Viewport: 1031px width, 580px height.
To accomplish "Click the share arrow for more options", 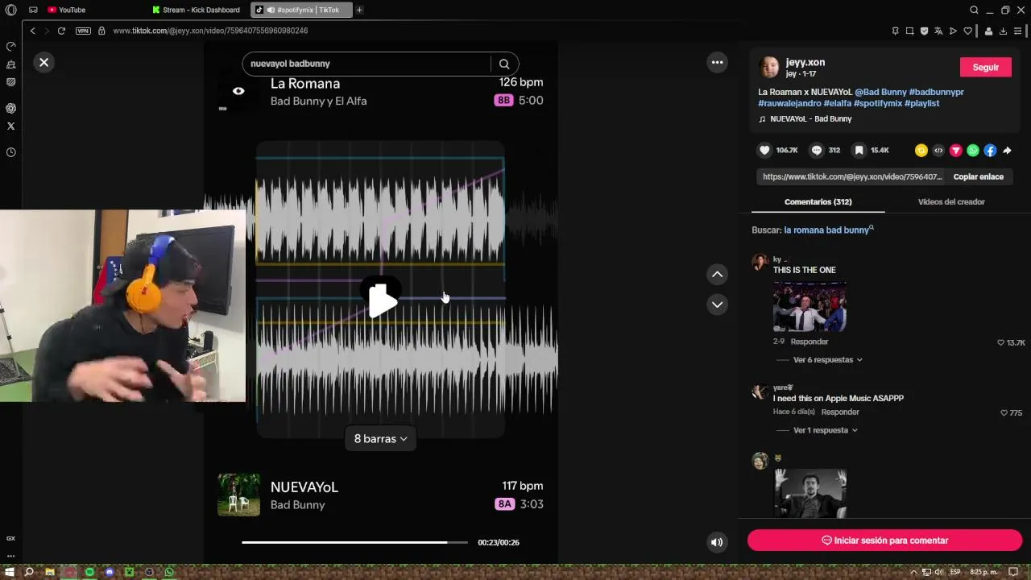I will point(1007,150).
